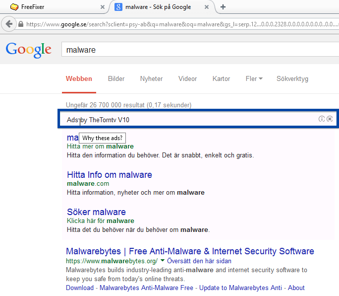Click the https://www.malwarebytes.org/ green URL

click(x=112, y=261)
